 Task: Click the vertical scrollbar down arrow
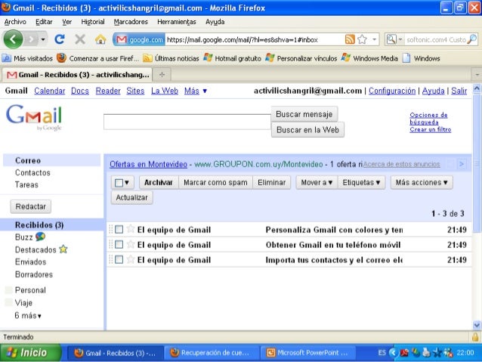(x=477, y=325)
